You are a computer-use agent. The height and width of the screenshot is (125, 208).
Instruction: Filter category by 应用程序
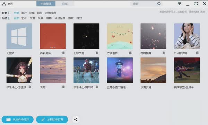pos(51,13)
